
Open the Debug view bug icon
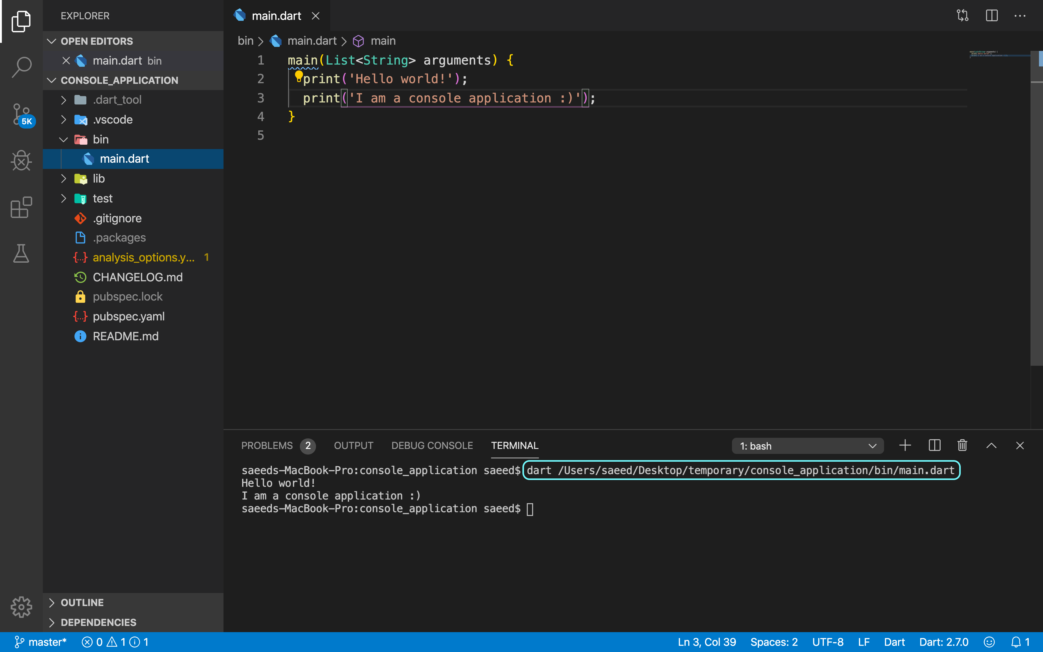21,161
